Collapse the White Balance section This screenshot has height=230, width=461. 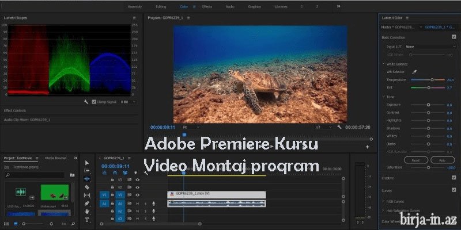click(384, 64)
